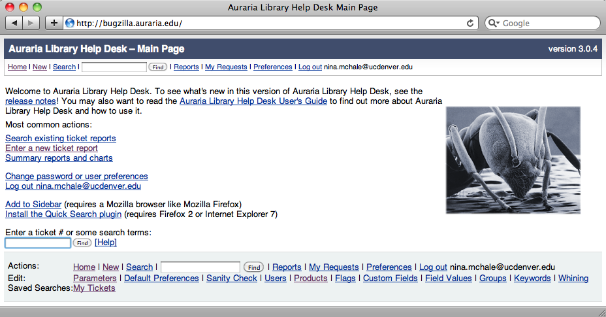
Task: Open Auraria Library Help Desk User's Guide
Action: 253,101
